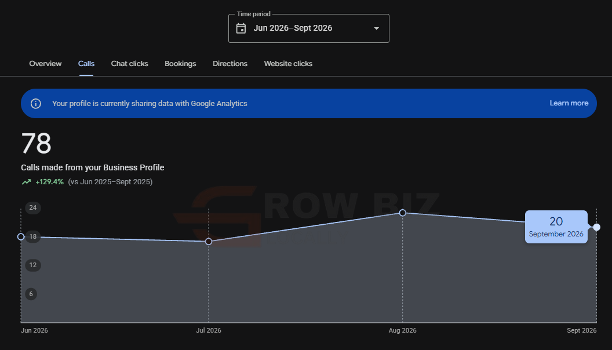Click the '20 September 2026' tooltip
612x350 pixels.
click(x=556, y=227)
